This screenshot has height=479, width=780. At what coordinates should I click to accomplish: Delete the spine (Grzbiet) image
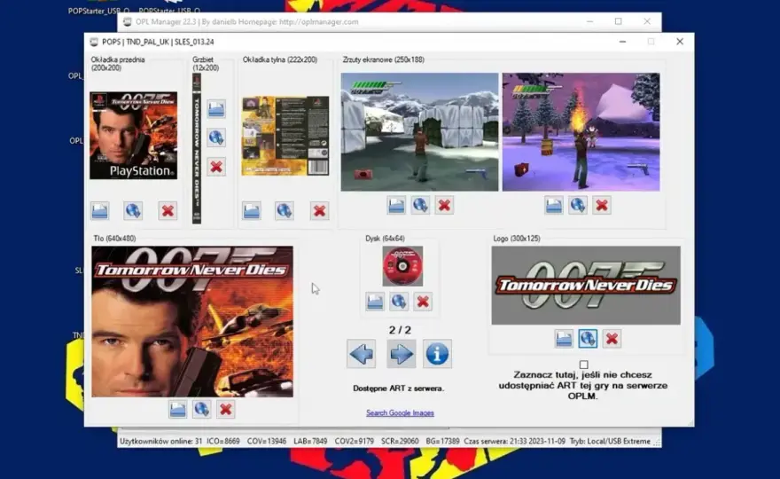216,167
